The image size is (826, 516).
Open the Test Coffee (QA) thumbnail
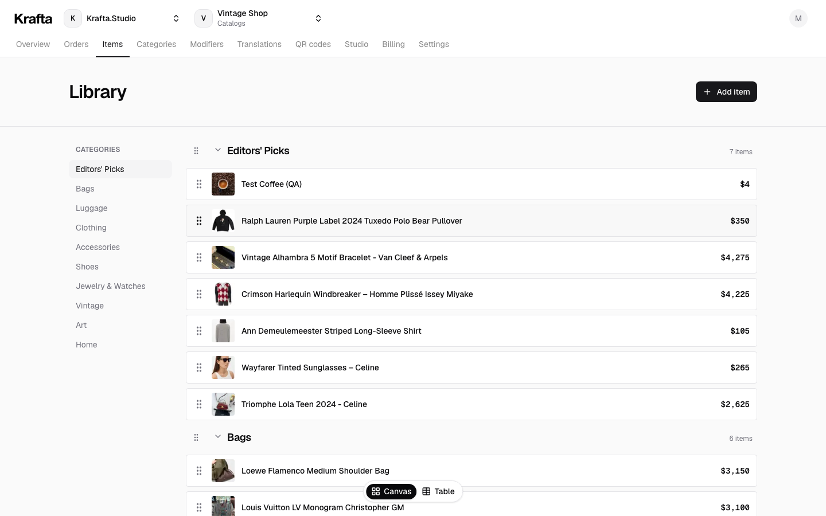pyautogui.click(x=223, y=184)
